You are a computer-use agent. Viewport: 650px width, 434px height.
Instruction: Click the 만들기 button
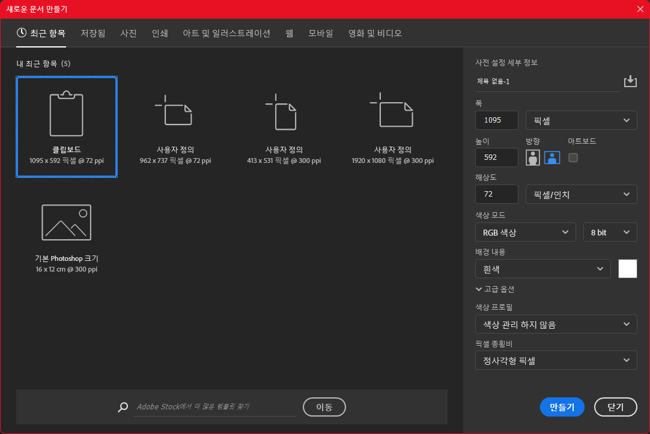pos(562,407)
